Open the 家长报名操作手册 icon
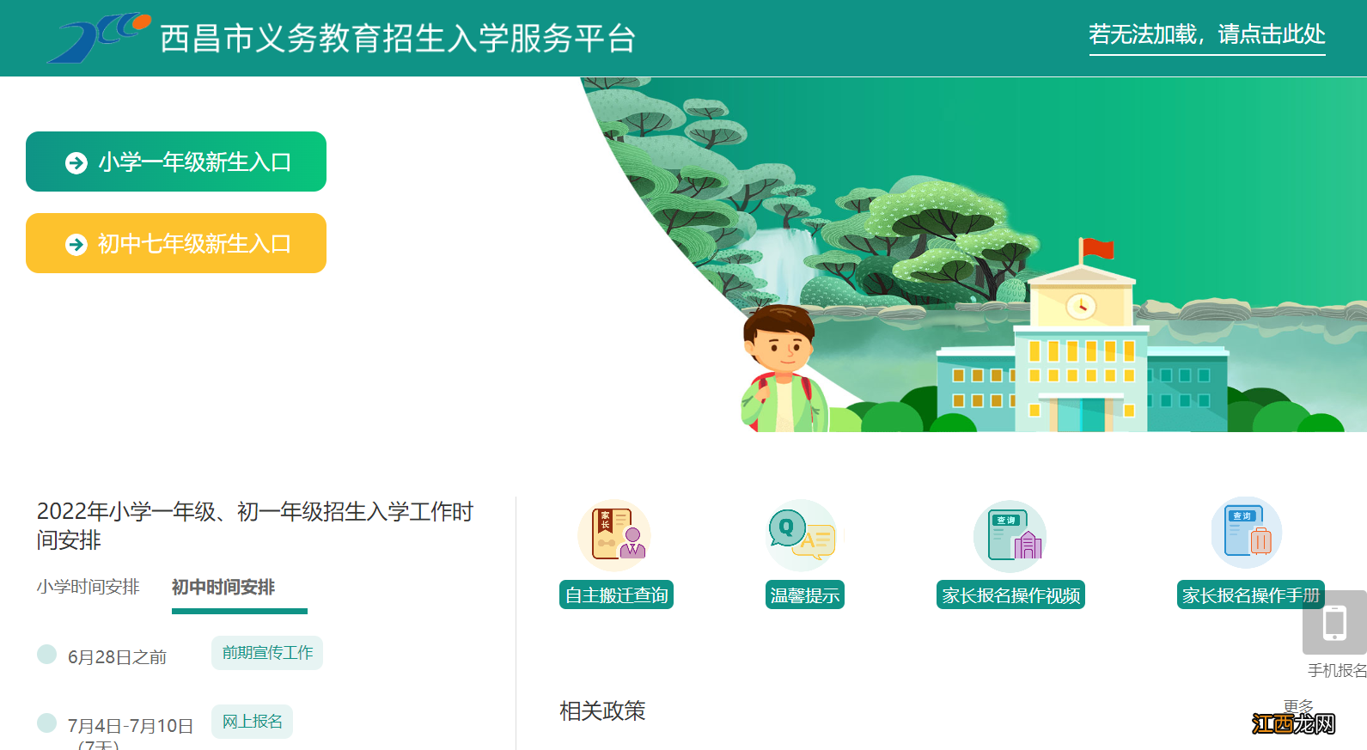The height and width of the screenshot is (750, 1367). 1247,534
